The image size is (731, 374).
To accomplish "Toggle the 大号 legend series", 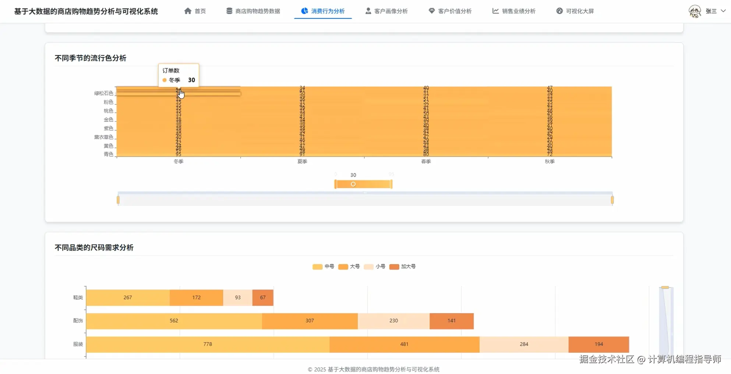I will click(349, 267).
